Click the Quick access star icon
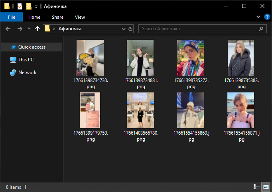 [x=13, y=47]
